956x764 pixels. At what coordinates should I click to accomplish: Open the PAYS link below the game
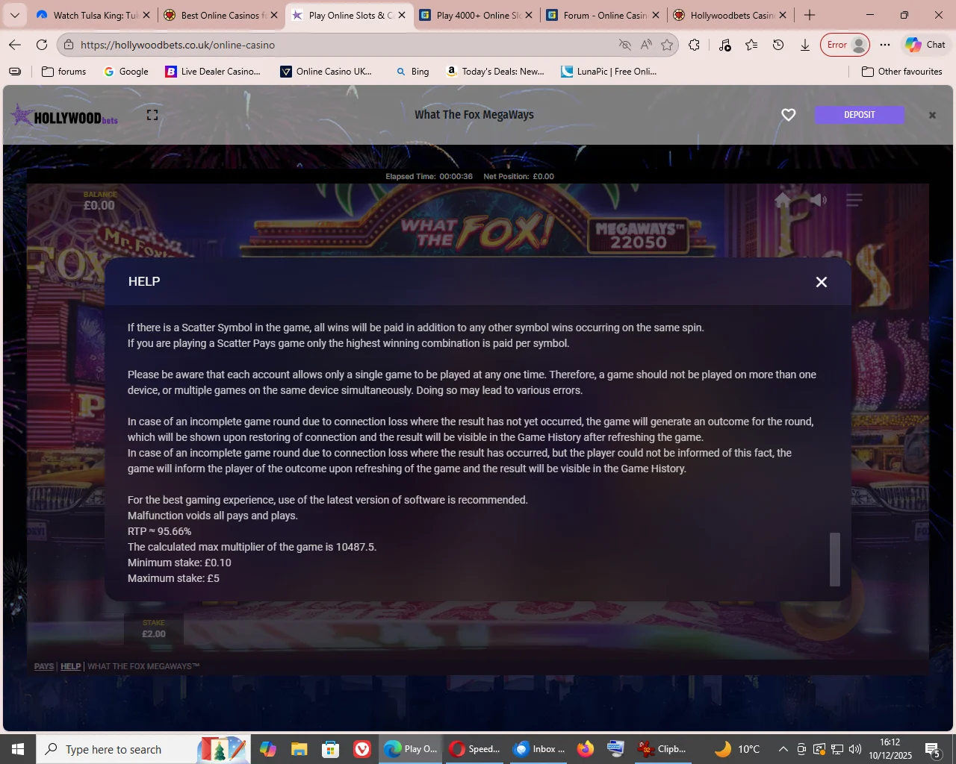44,666
